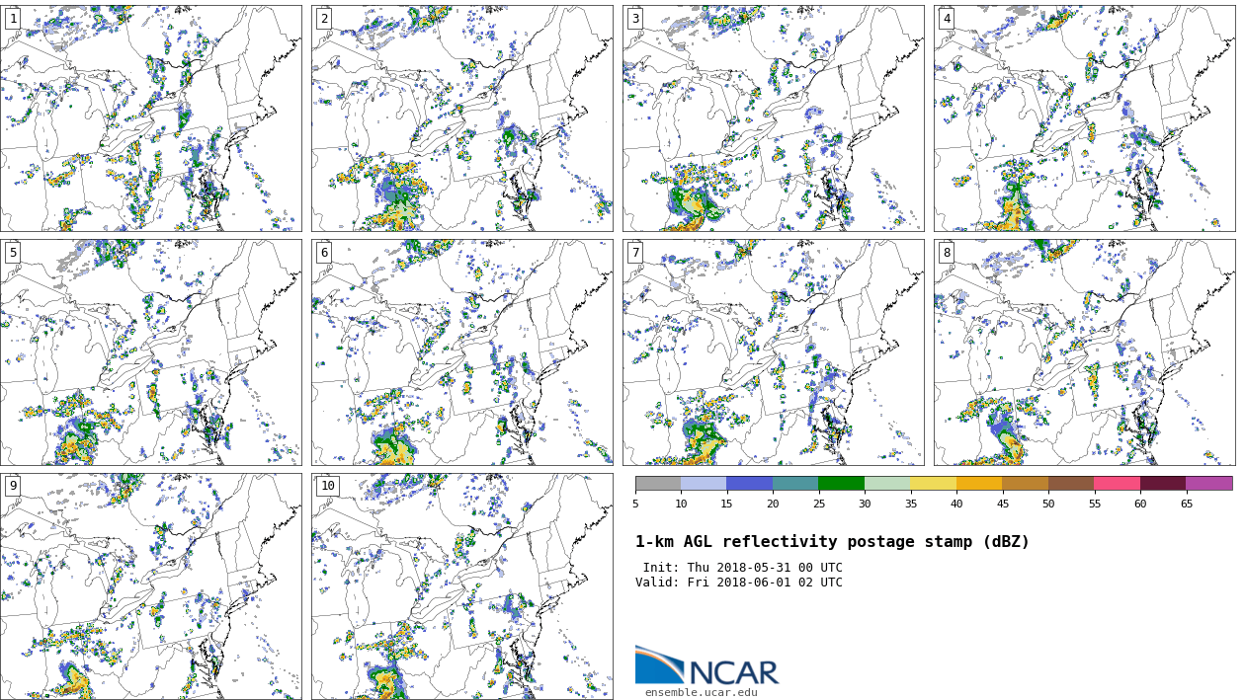Click the Valid time text line
This screenshot has height=700, width=1245.
739,583
